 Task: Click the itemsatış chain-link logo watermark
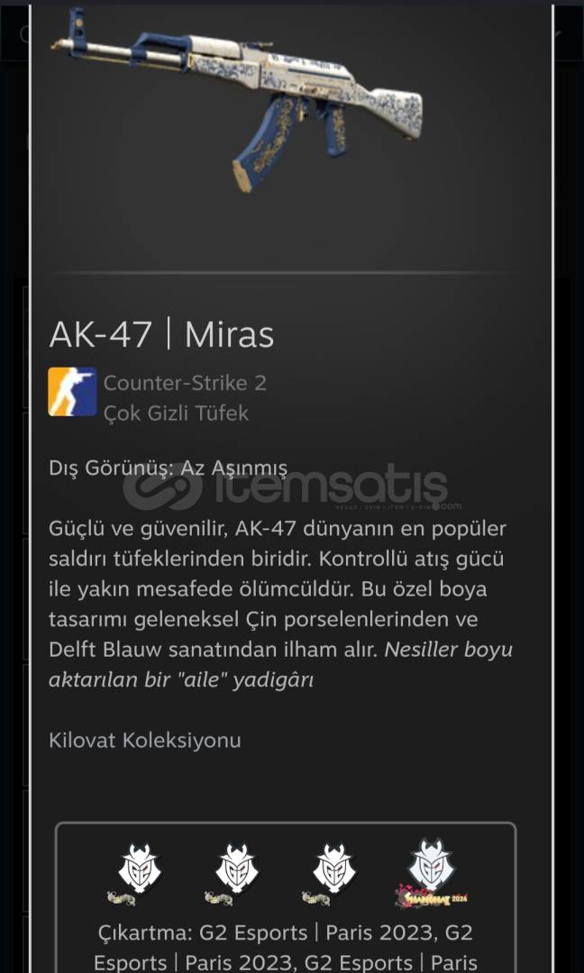pos(162,487)
